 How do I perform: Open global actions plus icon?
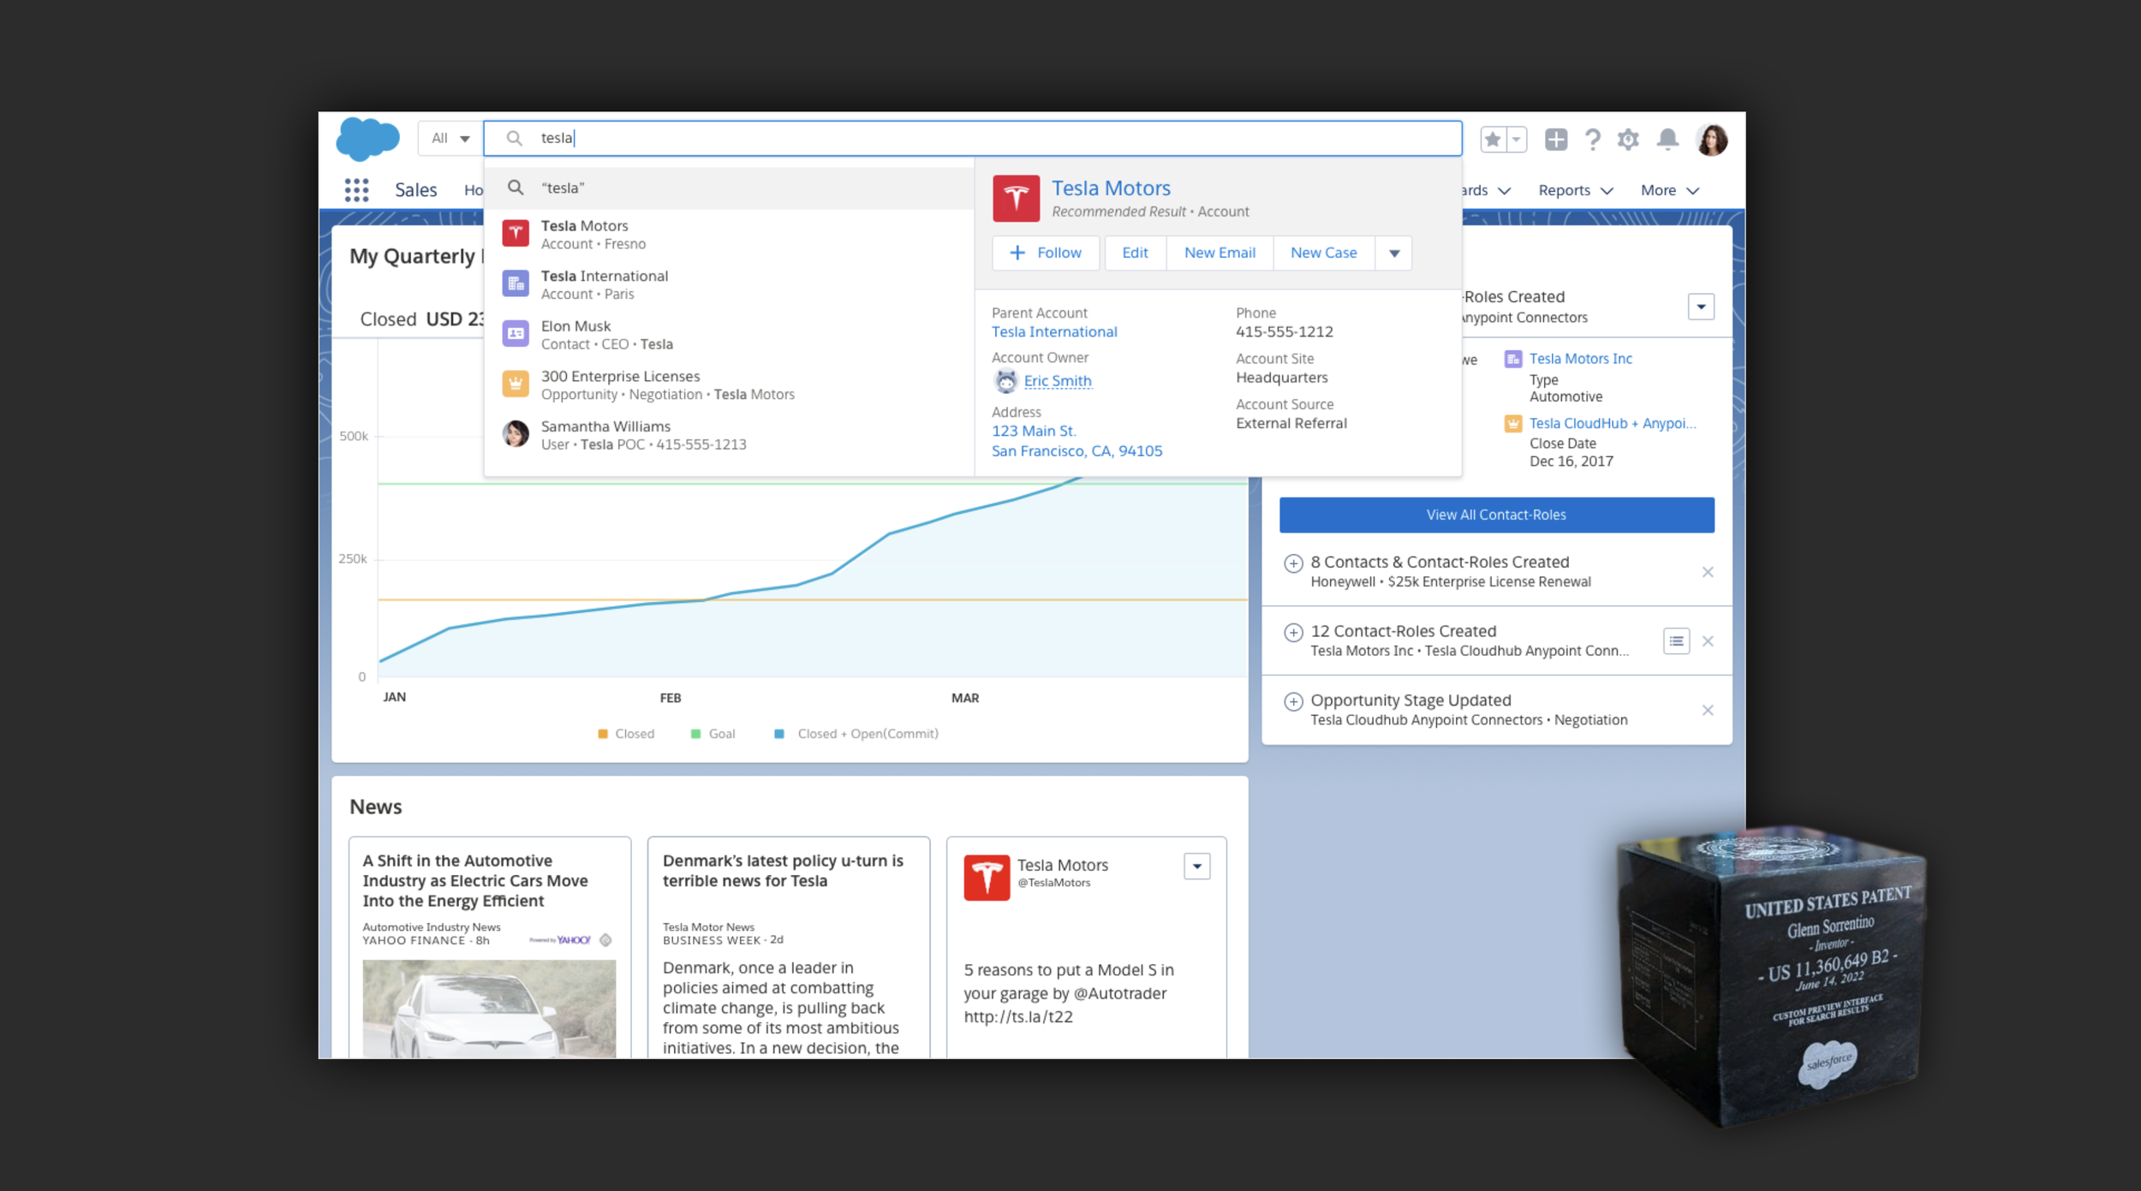coord(1555,139)
